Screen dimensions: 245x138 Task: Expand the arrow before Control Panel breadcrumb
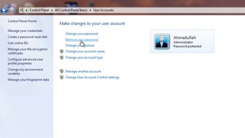(x=26, y=10)
